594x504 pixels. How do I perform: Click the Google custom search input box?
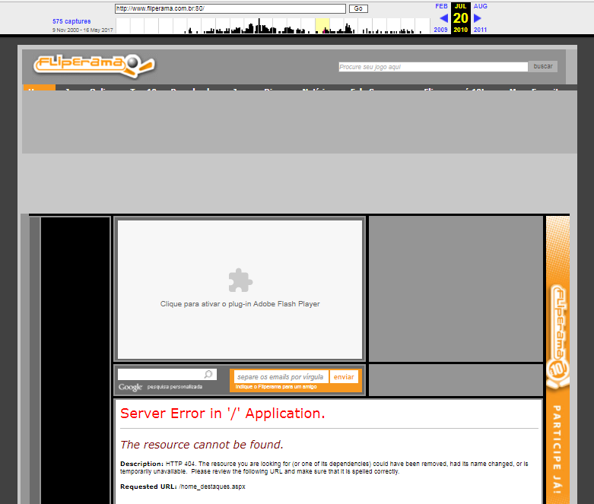[167, 374]
